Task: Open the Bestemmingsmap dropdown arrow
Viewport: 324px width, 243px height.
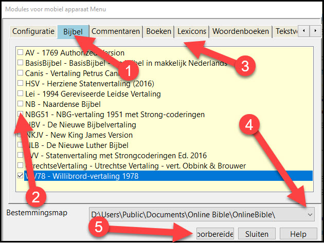Action: 310,215
